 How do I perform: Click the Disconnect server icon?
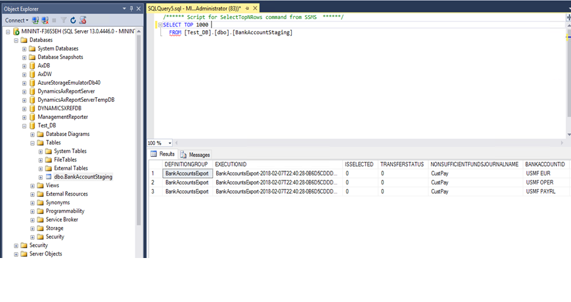coord(45,20)
